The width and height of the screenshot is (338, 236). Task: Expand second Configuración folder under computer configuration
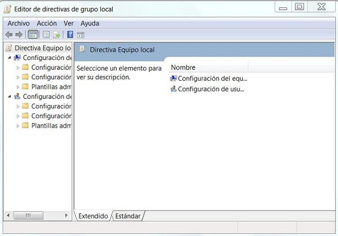point(18,78)
